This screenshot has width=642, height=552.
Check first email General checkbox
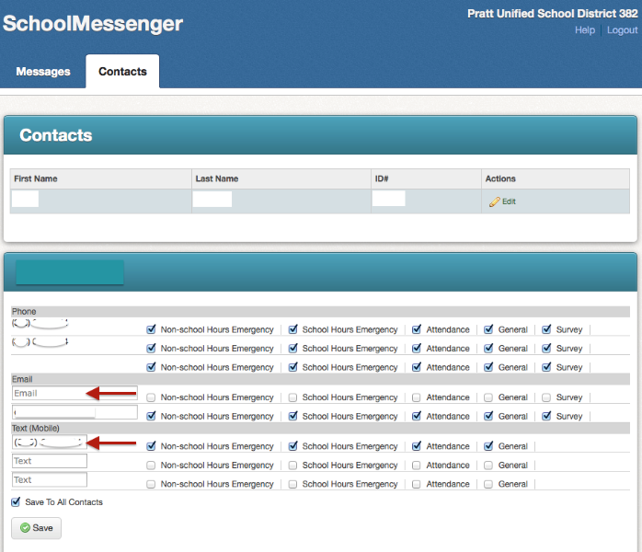click(488, 397)
